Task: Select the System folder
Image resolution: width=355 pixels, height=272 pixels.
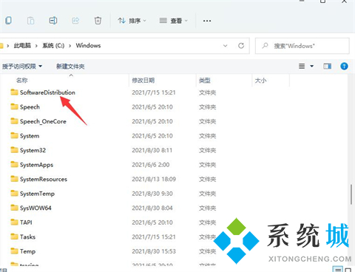Action: [30, 136]
